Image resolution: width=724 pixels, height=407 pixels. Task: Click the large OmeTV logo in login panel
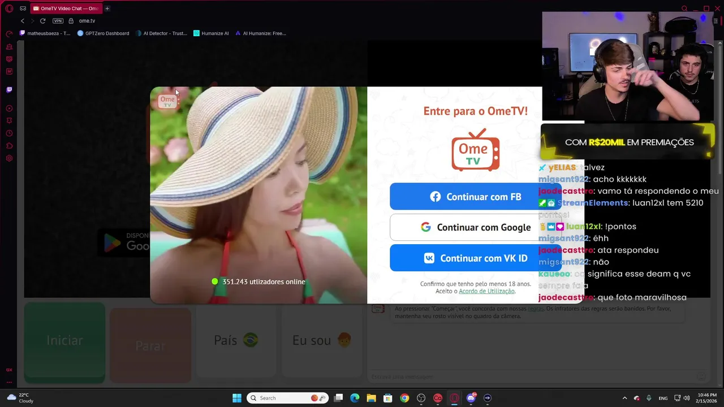[x=475, y=150]
